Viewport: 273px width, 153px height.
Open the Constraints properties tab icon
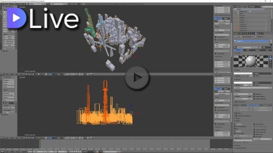tap(250, 33)
